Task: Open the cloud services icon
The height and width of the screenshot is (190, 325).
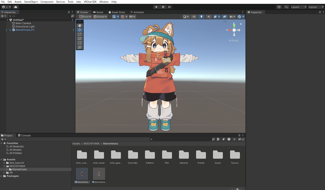Action: 16,7
